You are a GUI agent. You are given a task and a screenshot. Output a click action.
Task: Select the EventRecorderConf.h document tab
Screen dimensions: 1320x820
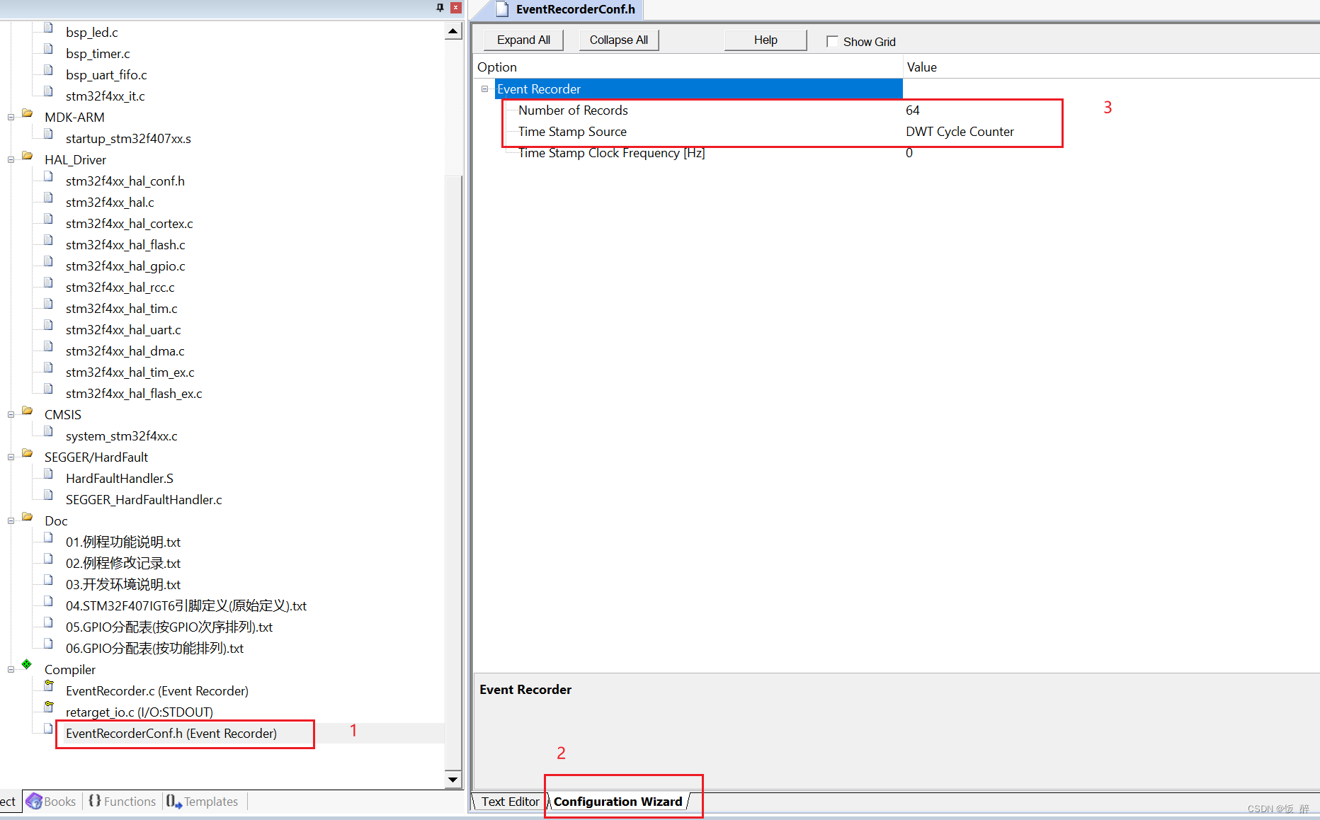(x=575, y=9)
